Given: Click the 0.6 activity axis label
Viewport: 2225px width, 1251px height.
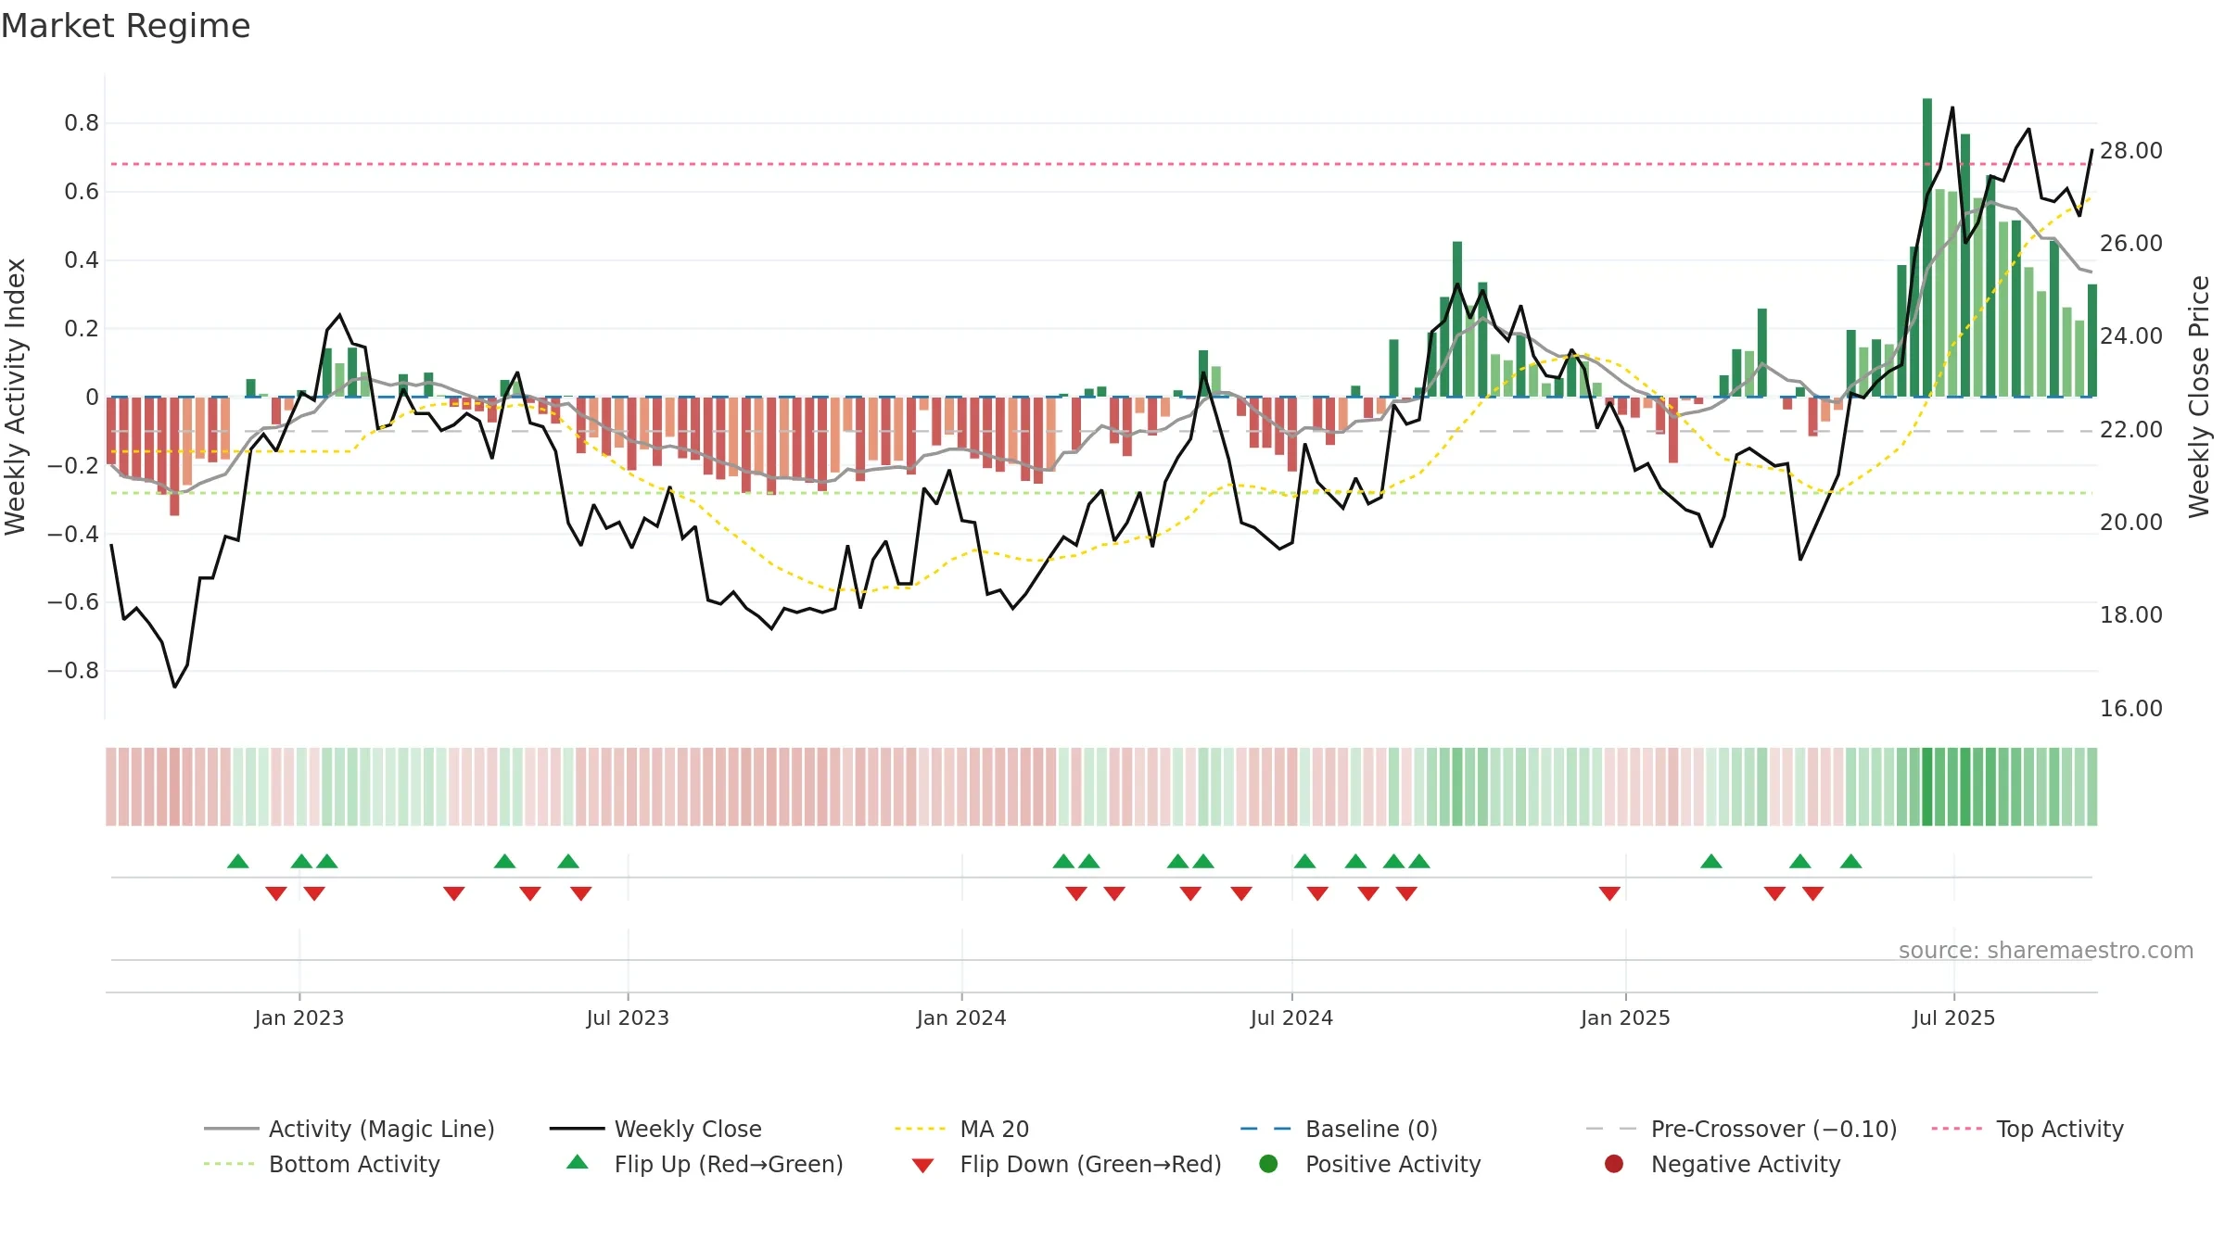Looking at the screenshot, I should click(82, 192).
